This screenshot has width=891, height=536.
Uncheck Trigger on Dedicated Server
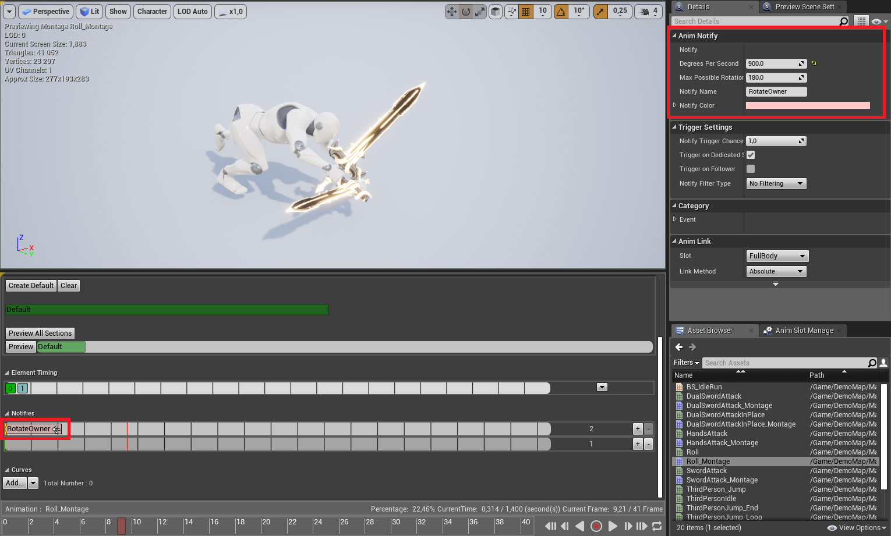(x=751, y=155)
